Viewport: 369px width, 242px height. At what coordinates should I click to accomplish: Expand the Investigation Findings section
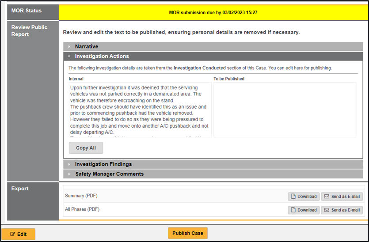(103, 164)
